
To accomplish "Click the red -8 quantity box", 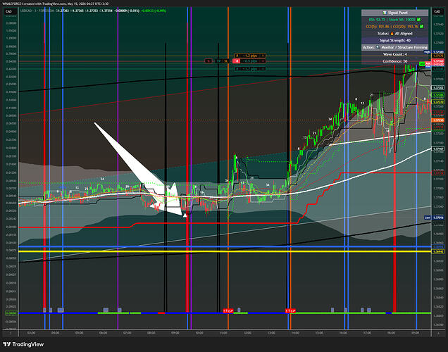I will pos(236,61).
